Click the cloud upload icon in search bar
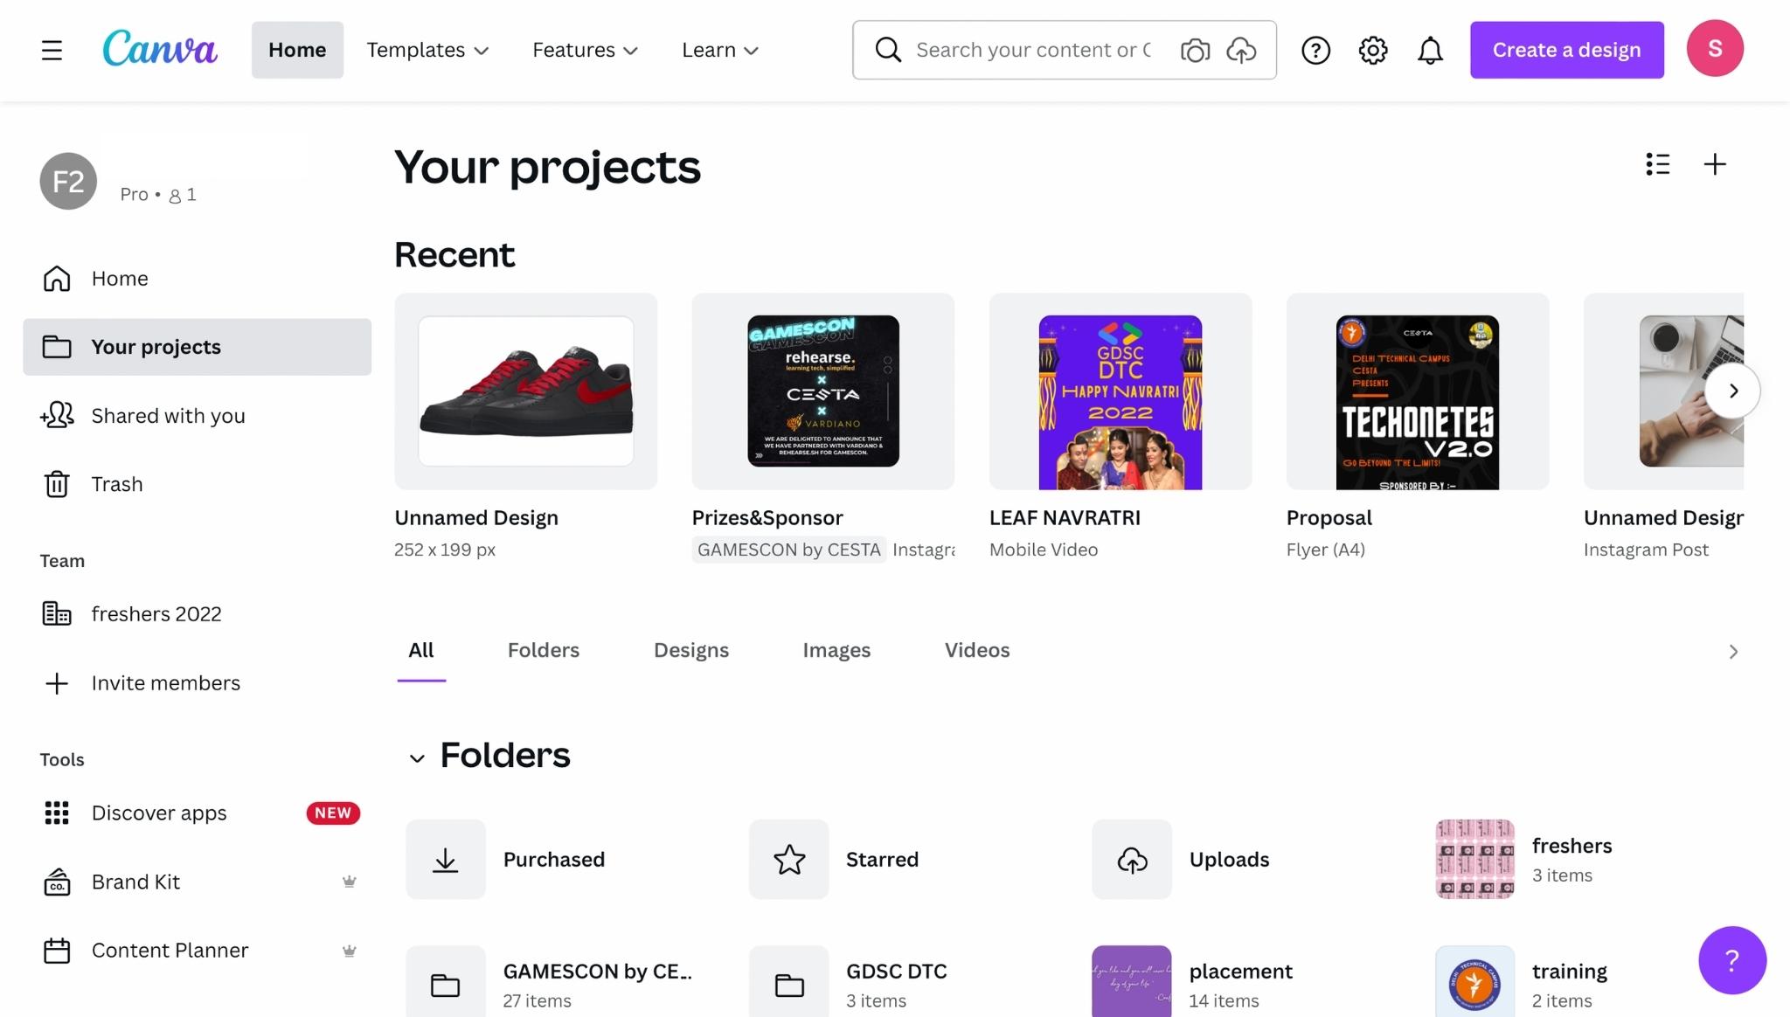 coord(1241,50)
